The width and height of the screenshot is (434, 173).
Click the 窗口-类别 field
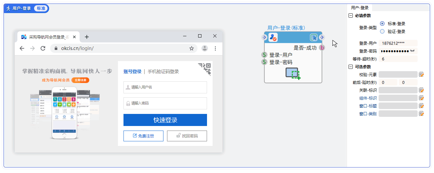click(398, 114)
